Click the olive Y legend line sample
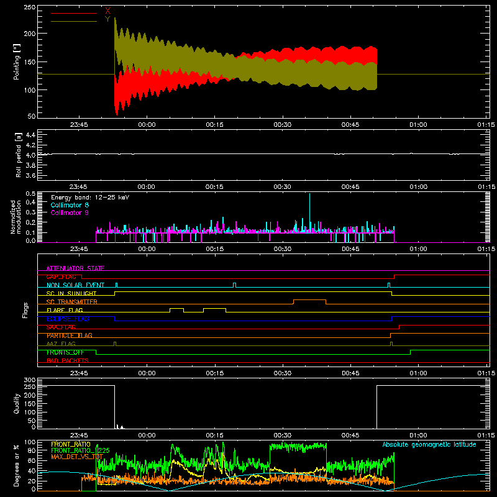This screenshot has width=497, height=497. (74, 22)
